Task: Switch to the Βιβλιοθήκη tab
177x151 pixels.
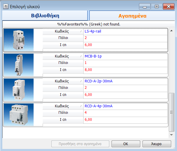Action: tap(45, 16)
